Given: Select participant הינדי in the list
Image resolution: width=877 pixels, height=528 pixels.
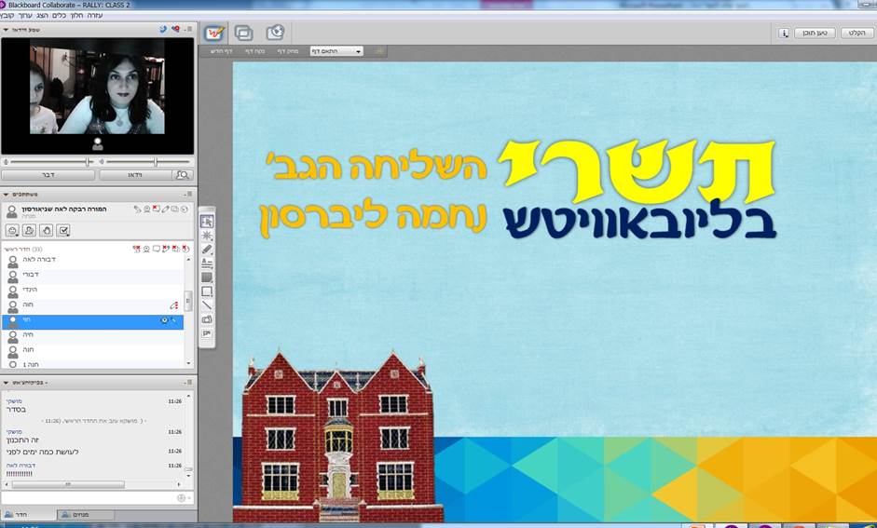Looking at the screenshot, I should [93, 291].
